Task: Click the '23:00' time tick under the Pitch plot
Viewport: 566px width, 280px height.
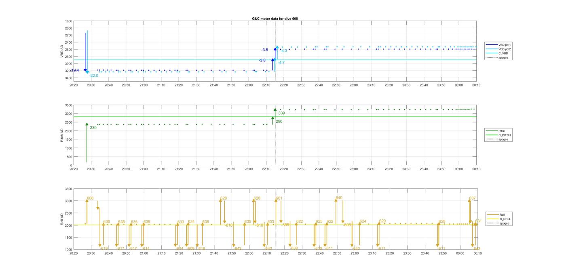Action: pyautogui.click(x=354, y=169)
